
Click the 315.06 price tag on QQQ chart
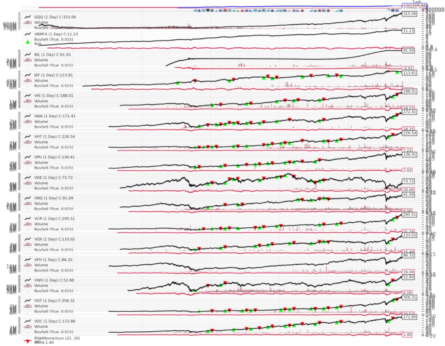click(409, 13)
